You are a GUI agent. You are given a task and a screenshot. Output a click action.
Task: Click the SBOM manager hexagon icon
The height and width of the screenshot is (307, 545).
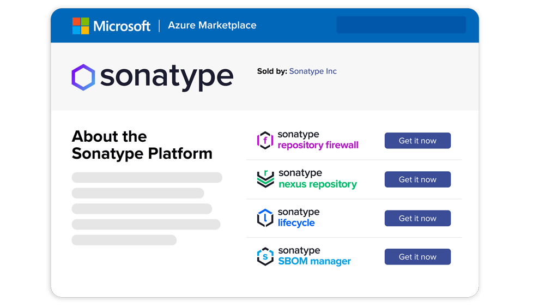pos(265,257)
